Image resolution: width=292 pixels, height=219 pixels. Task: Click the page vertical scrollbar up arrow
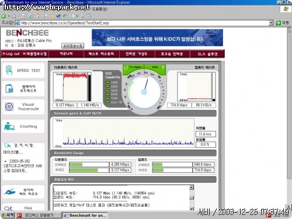coord(289,30)
